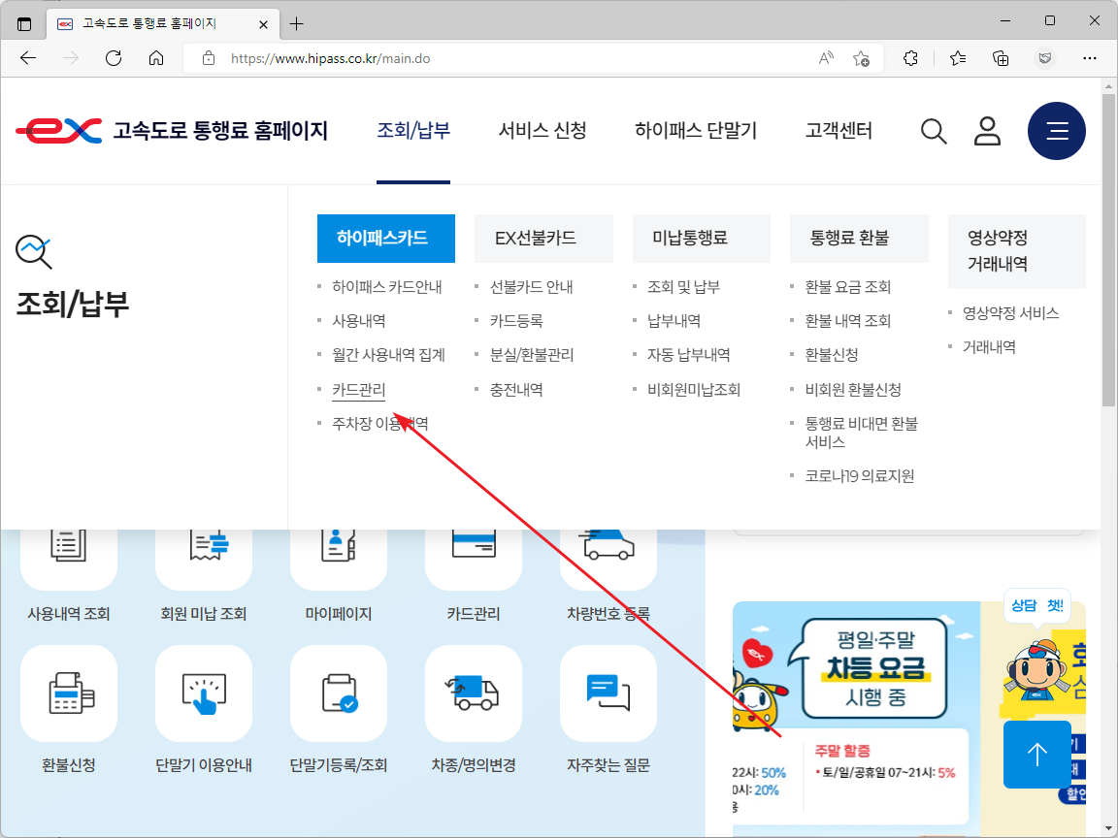Open 통행료 비대면 환불 서비스 link

pyautogui.click(x=862, y=433)
